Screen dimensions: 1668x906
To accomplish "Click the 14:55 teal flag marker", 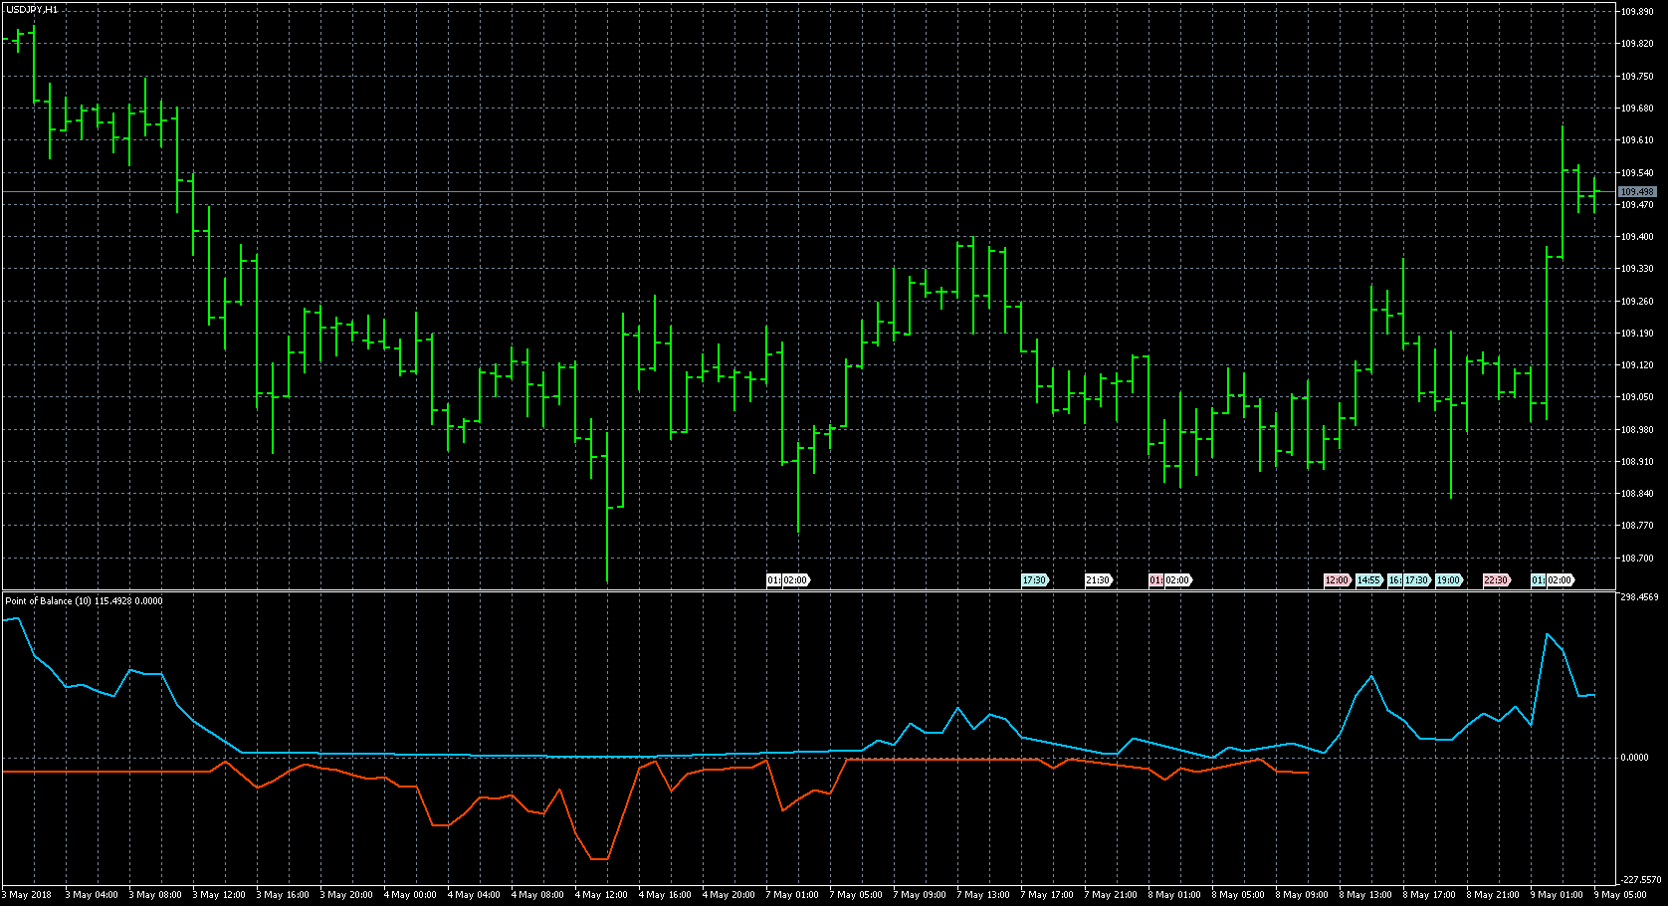I will click(x=1370, y=579).
